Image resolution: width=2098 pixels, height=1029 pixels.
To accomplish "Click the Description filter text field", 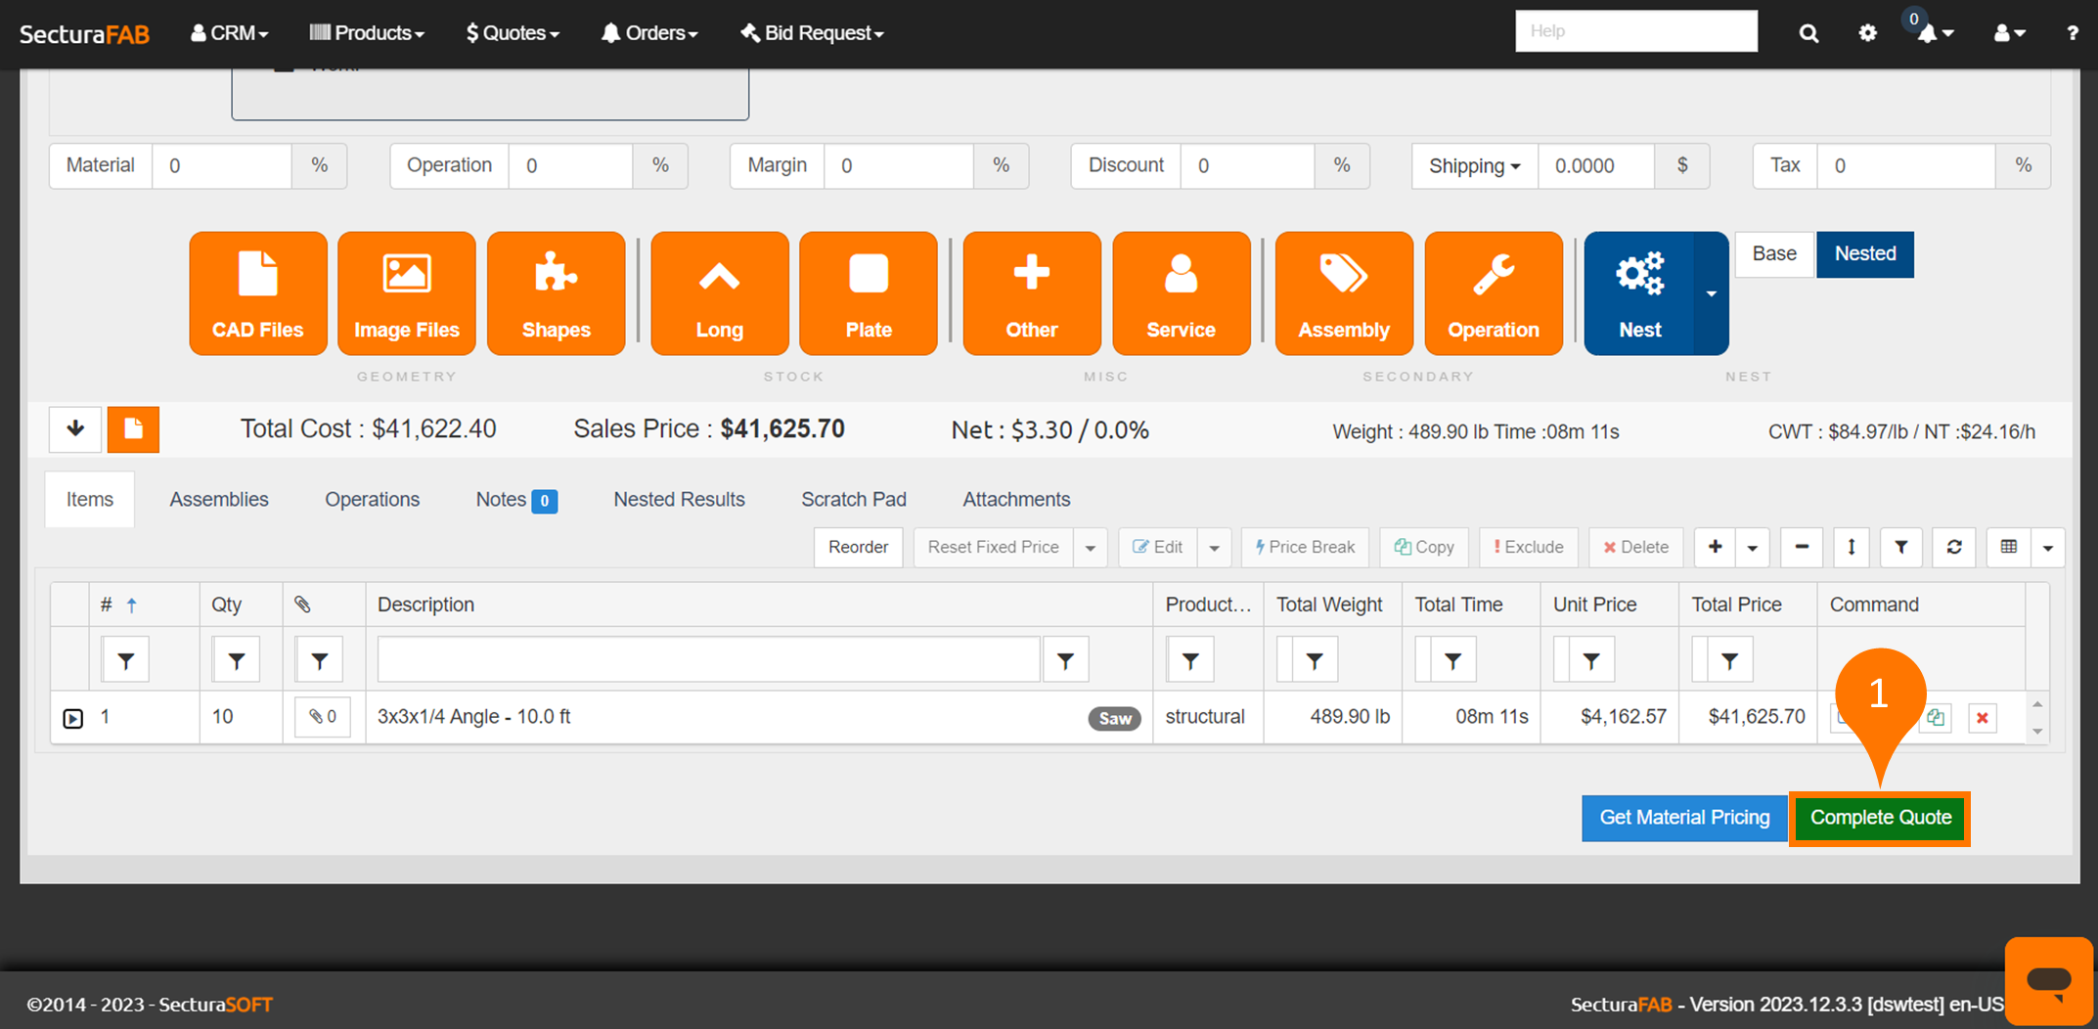I will [708, 660].
